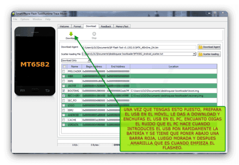Click the CACHE begin address value

tap(94, 120)
